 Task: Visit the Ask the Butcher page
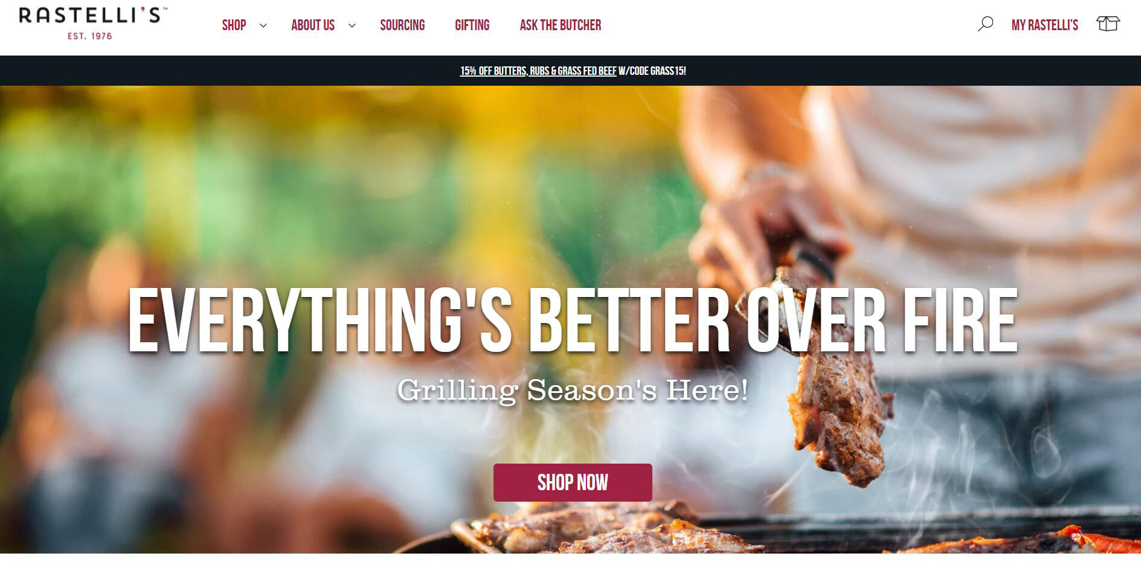[x=561, y=25]
